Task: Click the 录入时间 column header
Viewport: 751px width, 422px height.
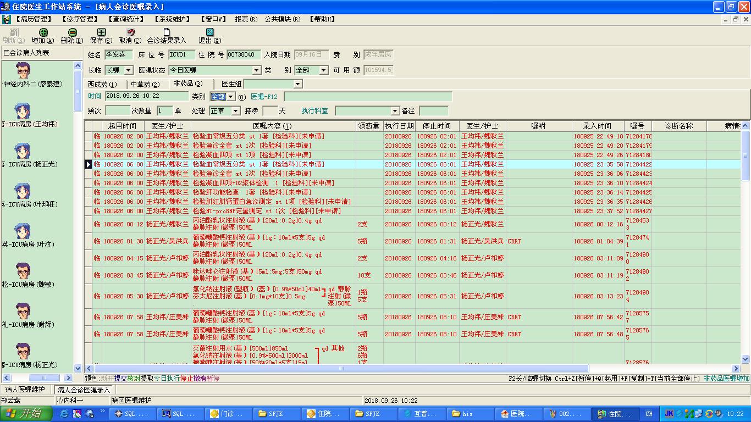Action: click(598, 126)
